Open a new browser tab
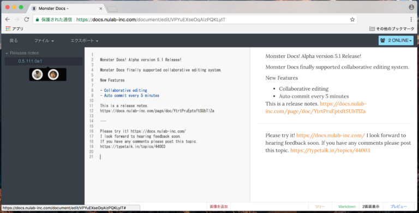The height and width of the screenshot is (213, 419). coord(112,9)
